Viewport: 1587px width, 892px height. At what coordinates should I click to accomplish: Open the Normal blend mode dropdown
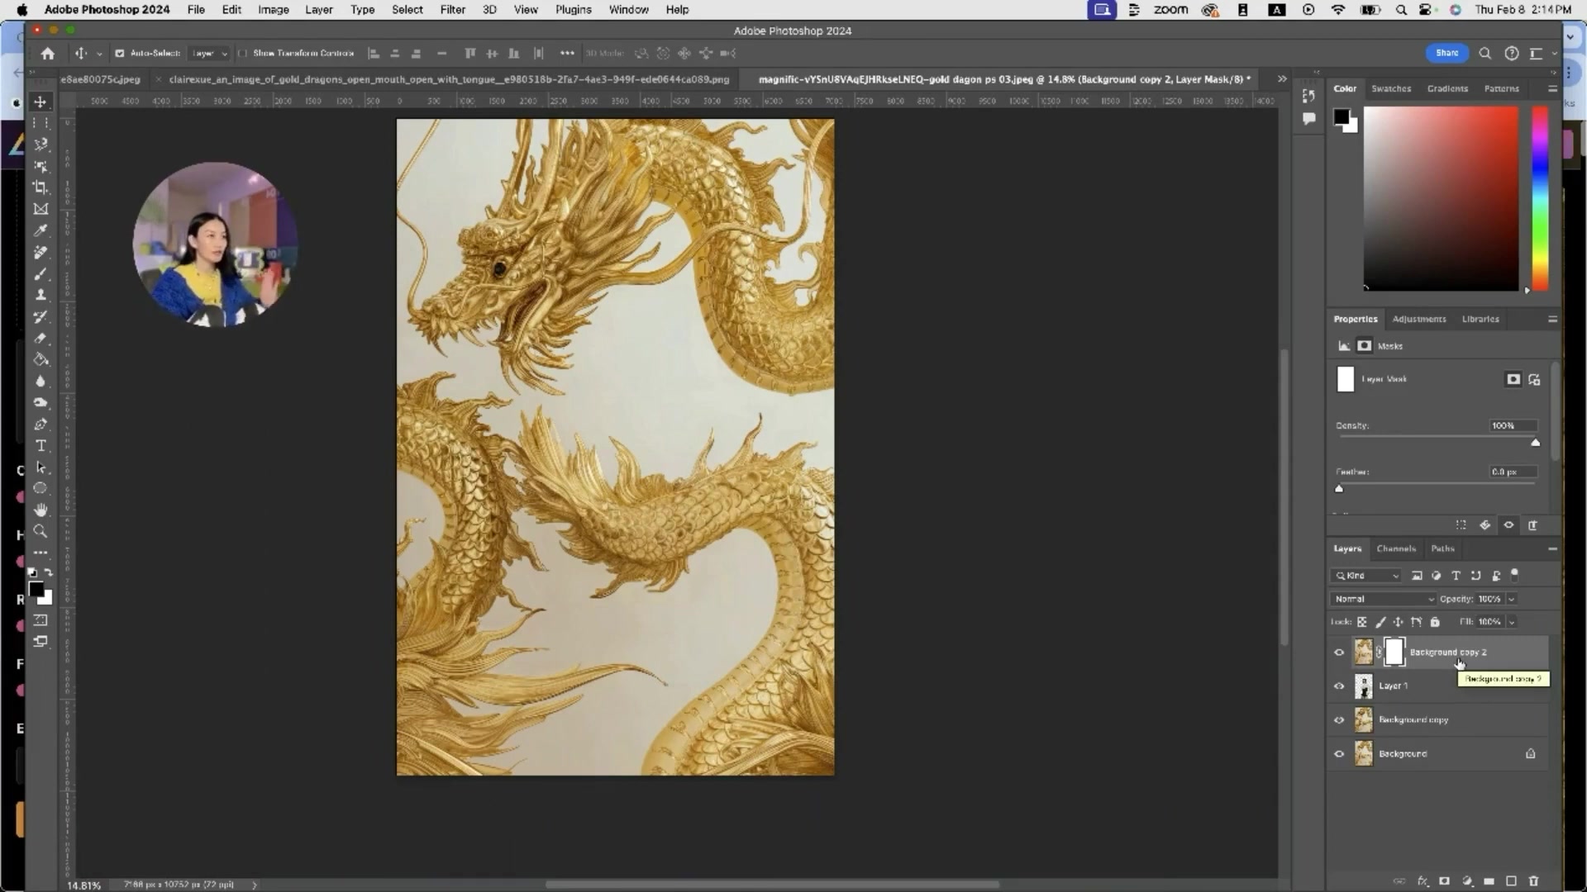click(1383, 599)
